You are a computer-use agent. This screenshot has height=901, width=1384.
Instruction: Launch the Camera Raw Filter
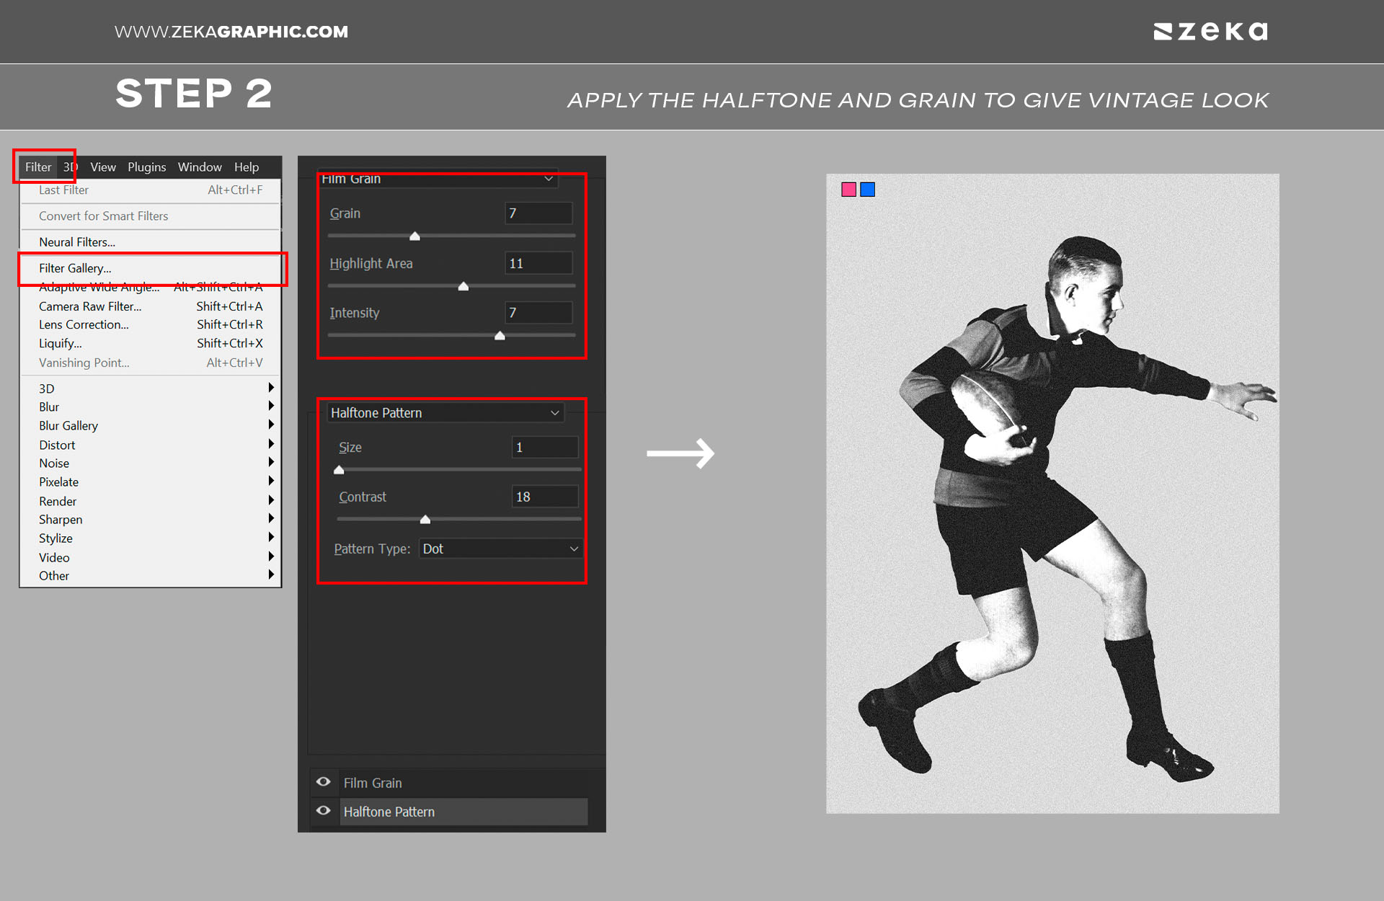point(89,306)
